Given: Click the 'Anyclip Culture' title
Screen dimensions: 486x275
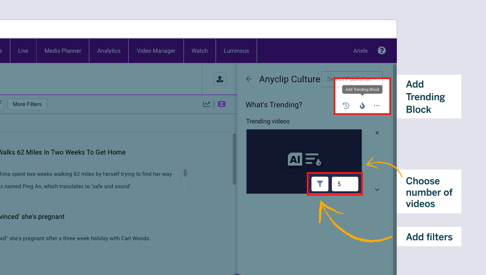Looking at the screenshot, I should coord(290,79).
